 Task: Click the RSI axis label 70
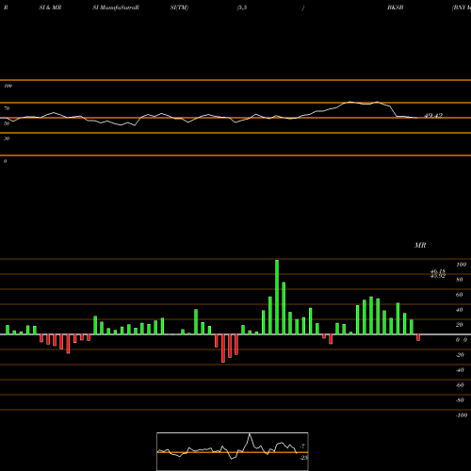tap(7, 108)
